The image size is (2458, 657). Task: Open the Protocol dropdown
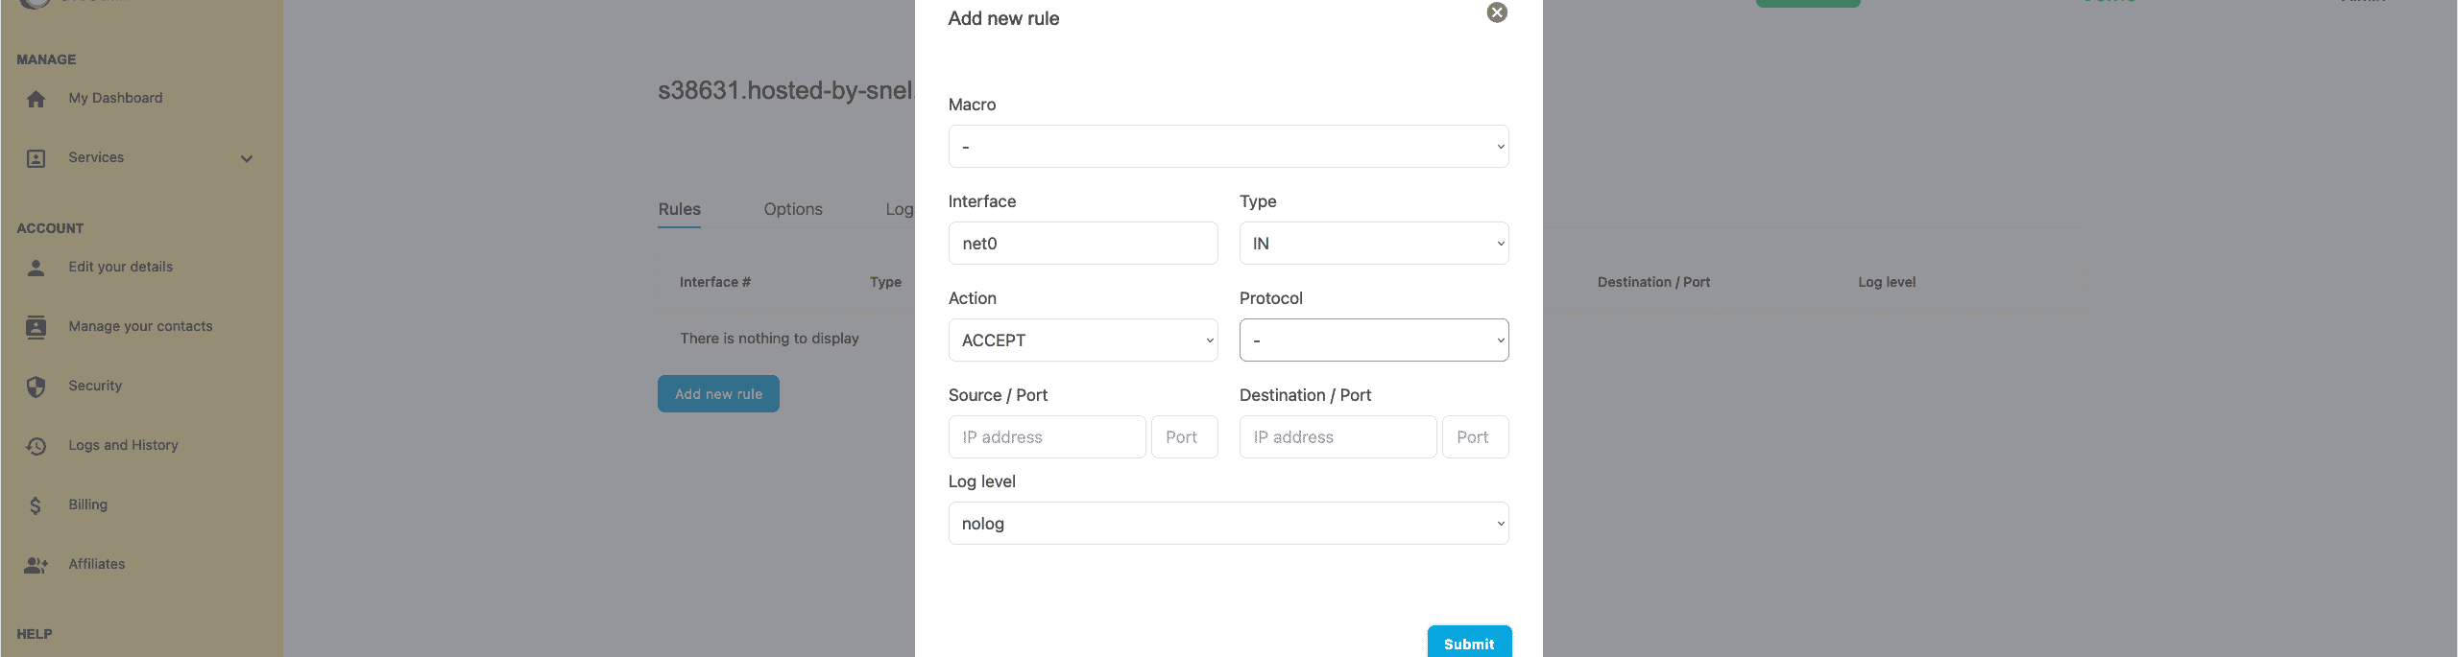click(x=1373, y=340)
